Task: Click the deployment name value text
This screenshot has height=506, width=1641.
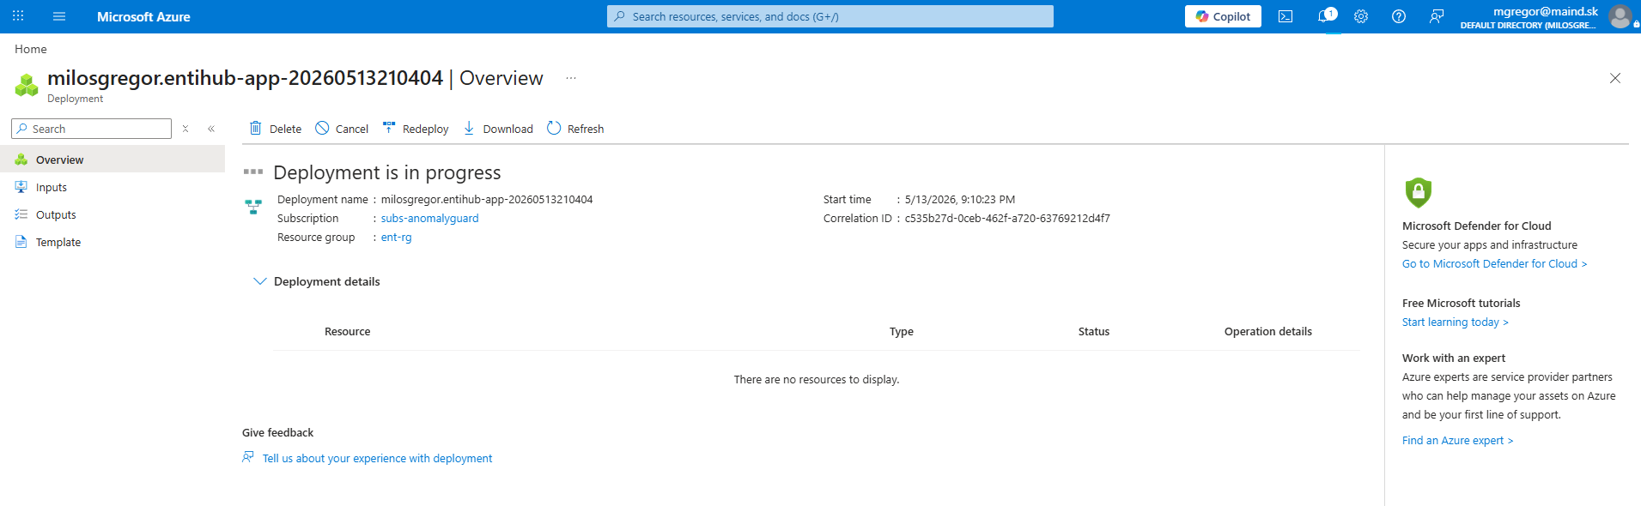Action: [487, 200]
